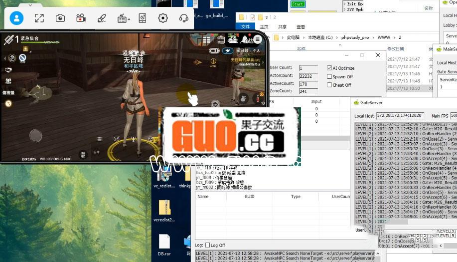The width and height of the screenshot is (457, 262).
Task: Open the in-game minimap thumbnail
Action: [37, 93]
